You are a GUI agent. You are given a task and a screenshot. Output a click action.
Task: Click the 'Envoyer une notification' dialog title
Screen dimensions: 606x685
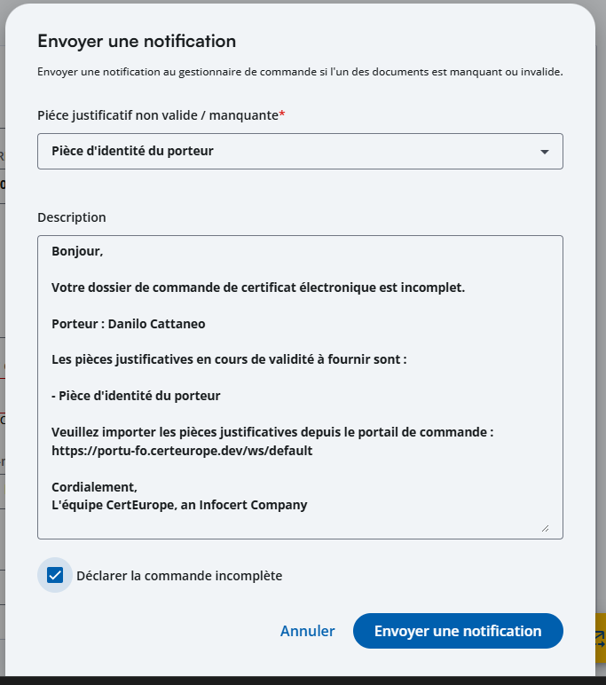point(137,41)
